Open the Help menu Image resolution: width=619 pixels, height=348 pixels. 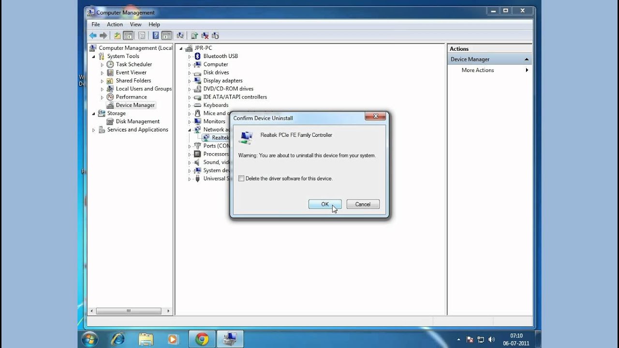coord(154,24)
